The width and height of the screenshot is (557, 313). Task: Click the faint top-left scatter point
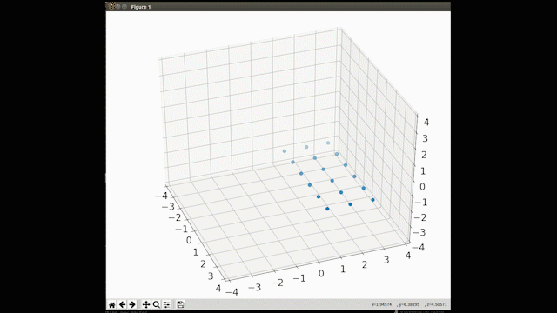tap(285, 151)
